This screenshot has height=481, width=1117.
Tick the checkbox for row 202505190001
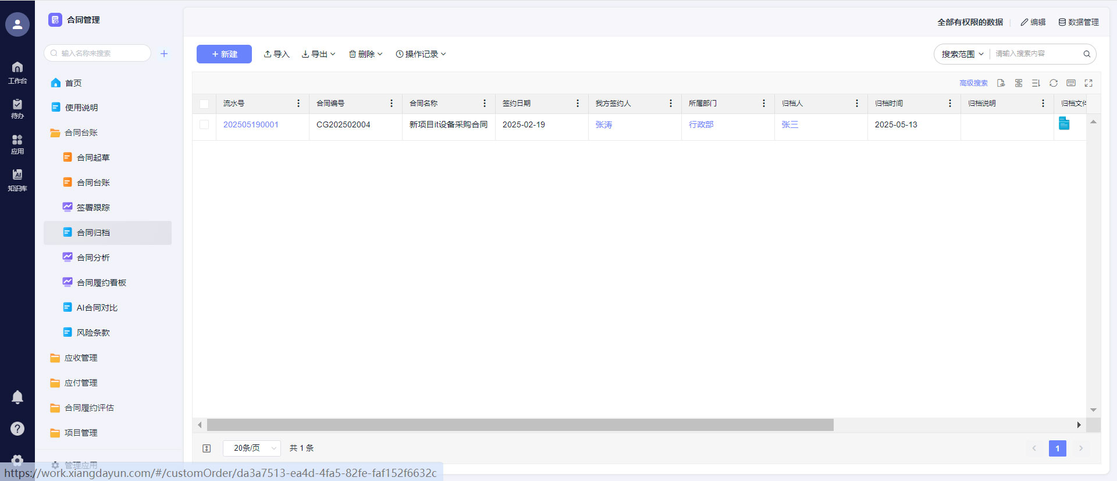coord(204,124)
